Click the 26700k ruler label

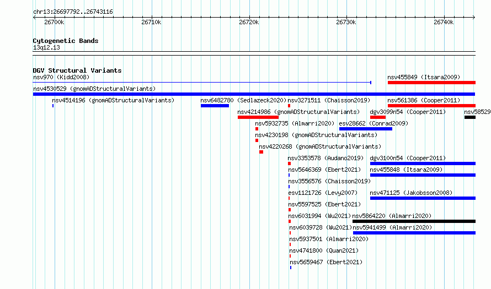pos(54,22)
